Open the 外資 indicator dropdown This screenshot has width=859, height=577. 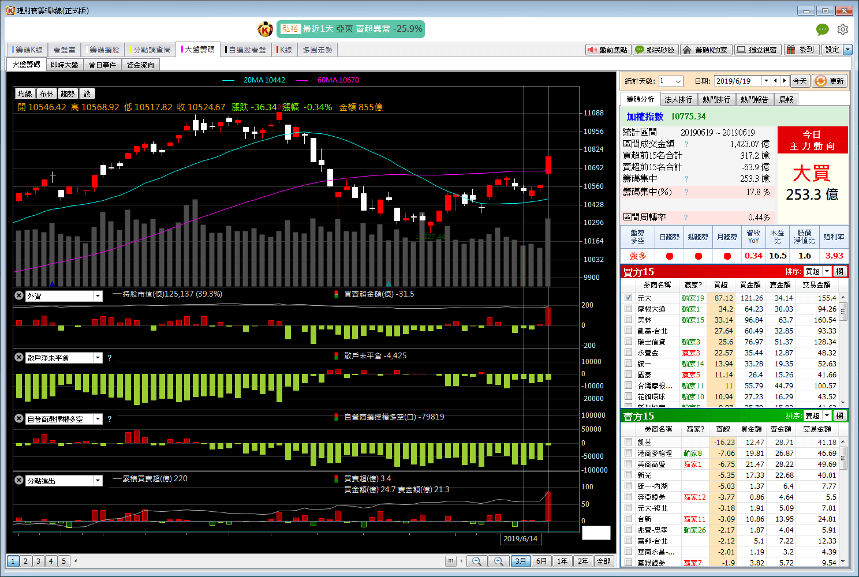98,296
